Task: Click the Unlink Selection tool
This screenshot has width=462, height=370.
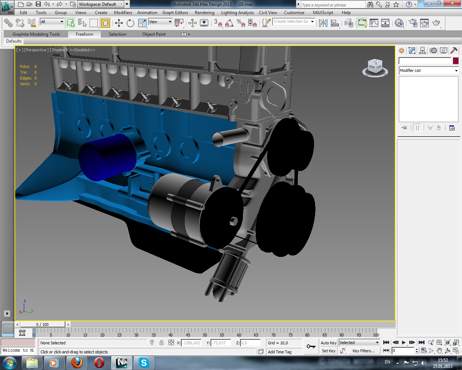Action: pos(20,23)
